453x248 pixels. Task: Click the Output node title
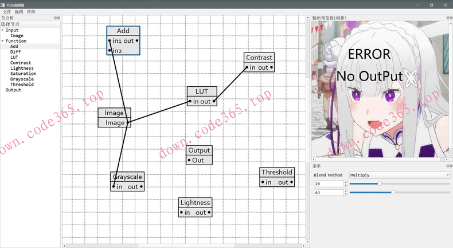coord(199,150)
